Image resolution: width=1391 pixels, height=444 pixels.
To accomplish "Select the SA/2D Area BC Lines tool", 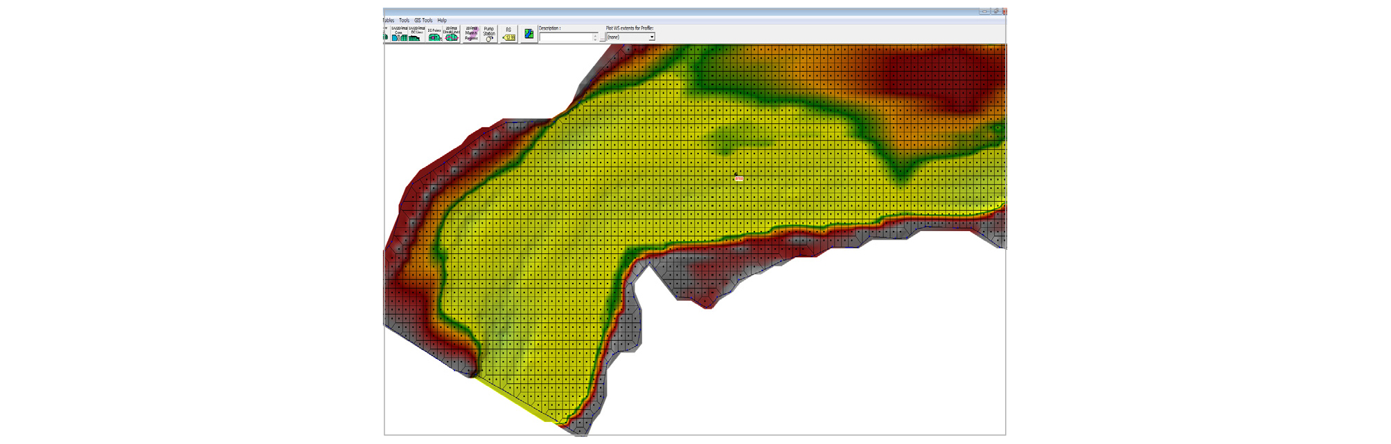I will pos(416,35).
